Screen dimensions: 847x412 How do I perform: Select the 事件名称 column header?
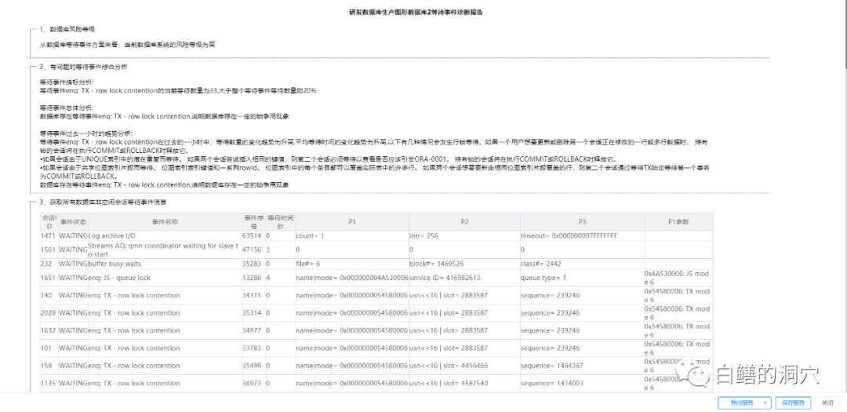pyautogui.click(x=165, y=221)
